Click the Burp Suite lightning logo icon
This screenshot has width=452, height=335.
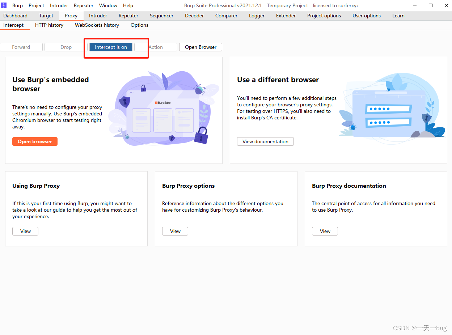point(4,5)
